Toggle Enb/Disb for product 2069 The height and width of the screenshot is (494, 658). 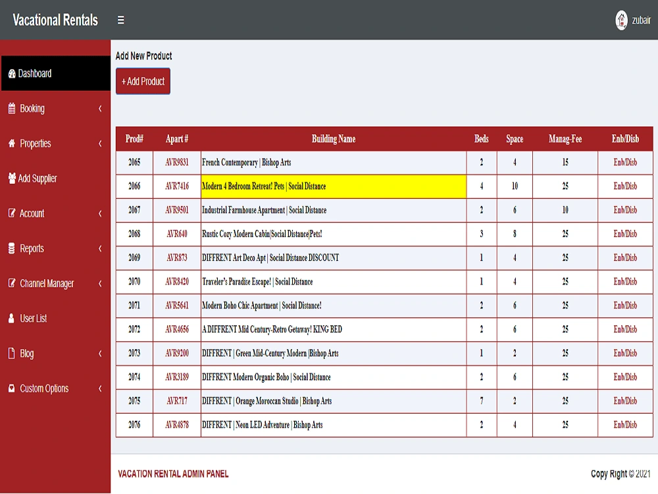625,258
